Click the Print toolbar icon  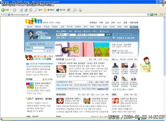(80, 10)
